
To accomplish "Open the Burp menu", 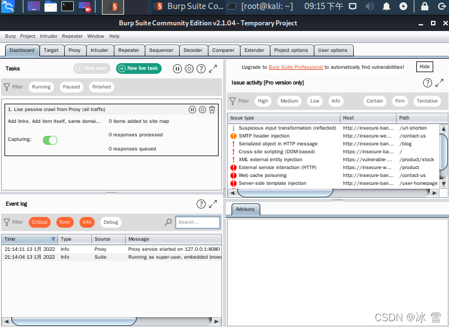I will [x=10, y=37].
